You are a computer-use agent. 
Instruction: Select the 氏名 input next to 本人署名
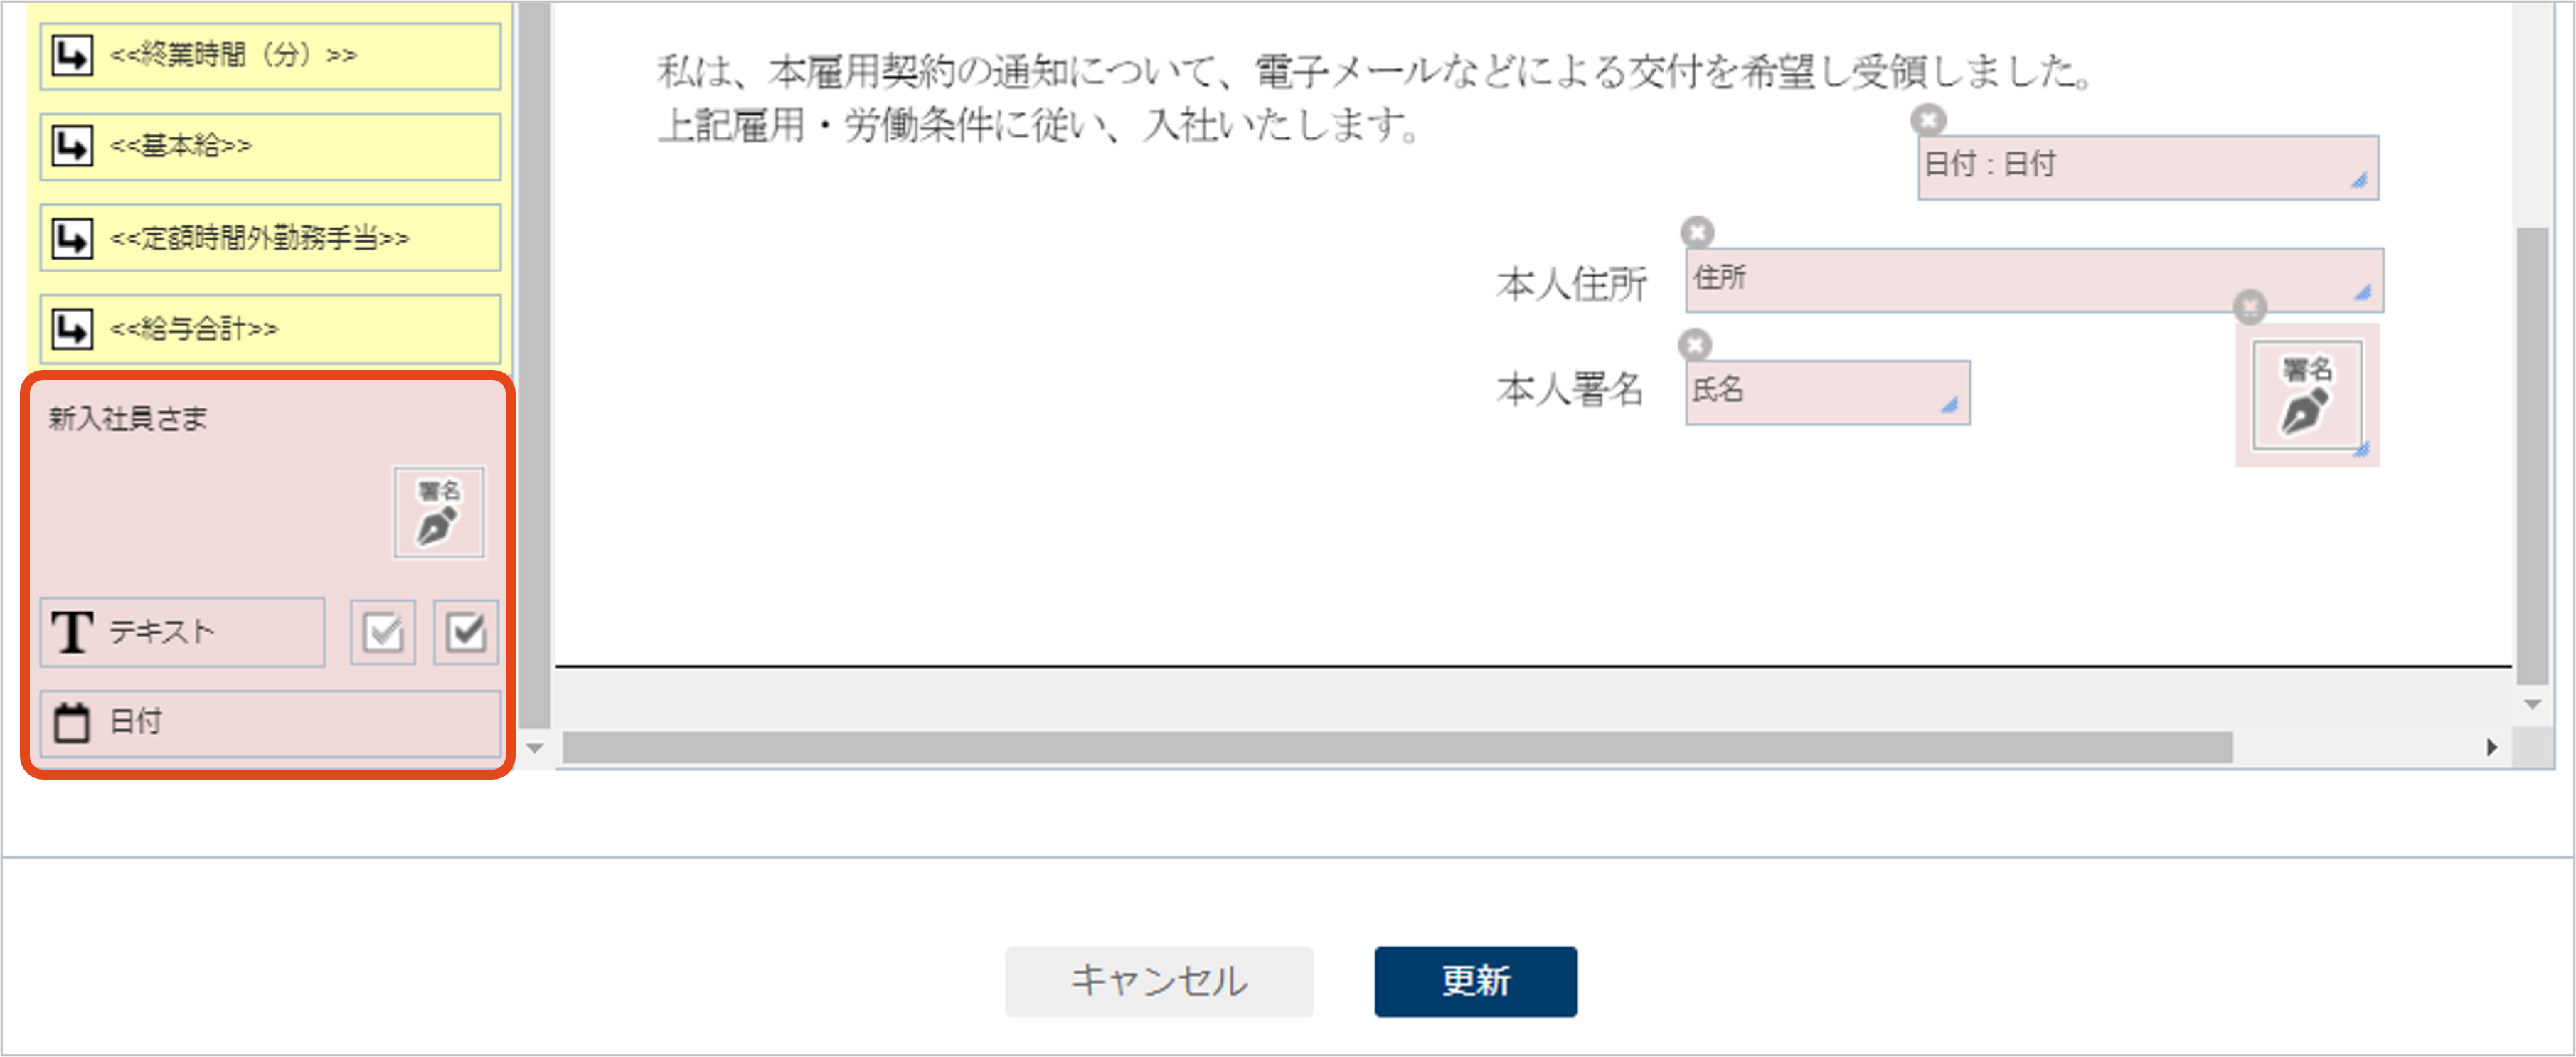[x=1827, y=392]
